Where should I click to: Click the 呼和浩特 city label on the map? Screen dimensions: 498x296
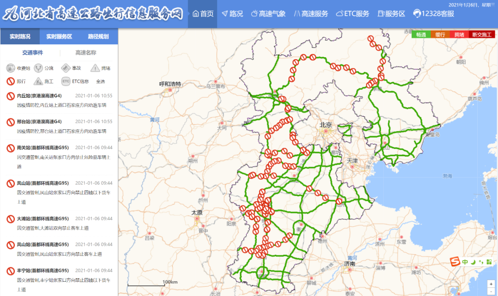tap(170, 84)
